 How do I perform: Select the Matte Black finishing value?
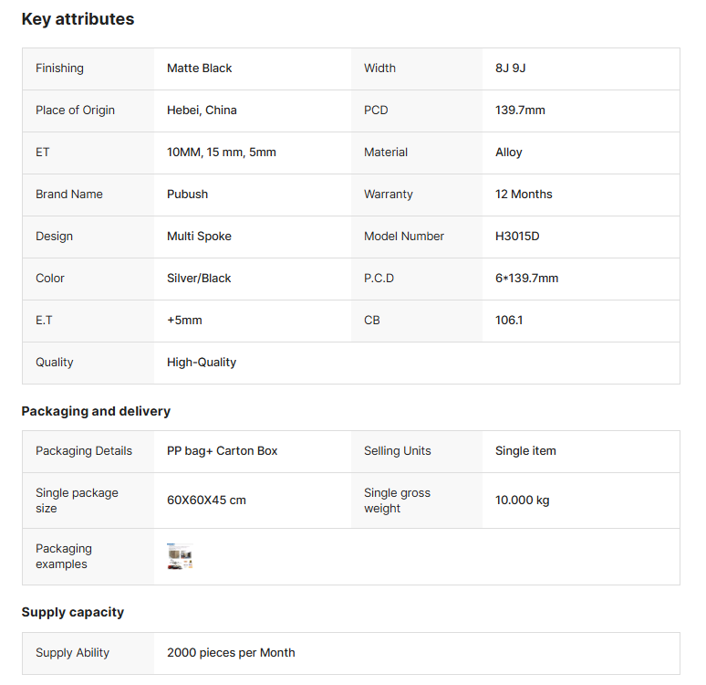pyautogui.click(x=200, y=68)
